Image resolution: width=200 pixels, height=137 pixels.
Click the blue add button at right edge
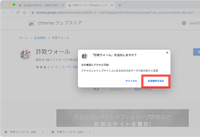(196, 52)
